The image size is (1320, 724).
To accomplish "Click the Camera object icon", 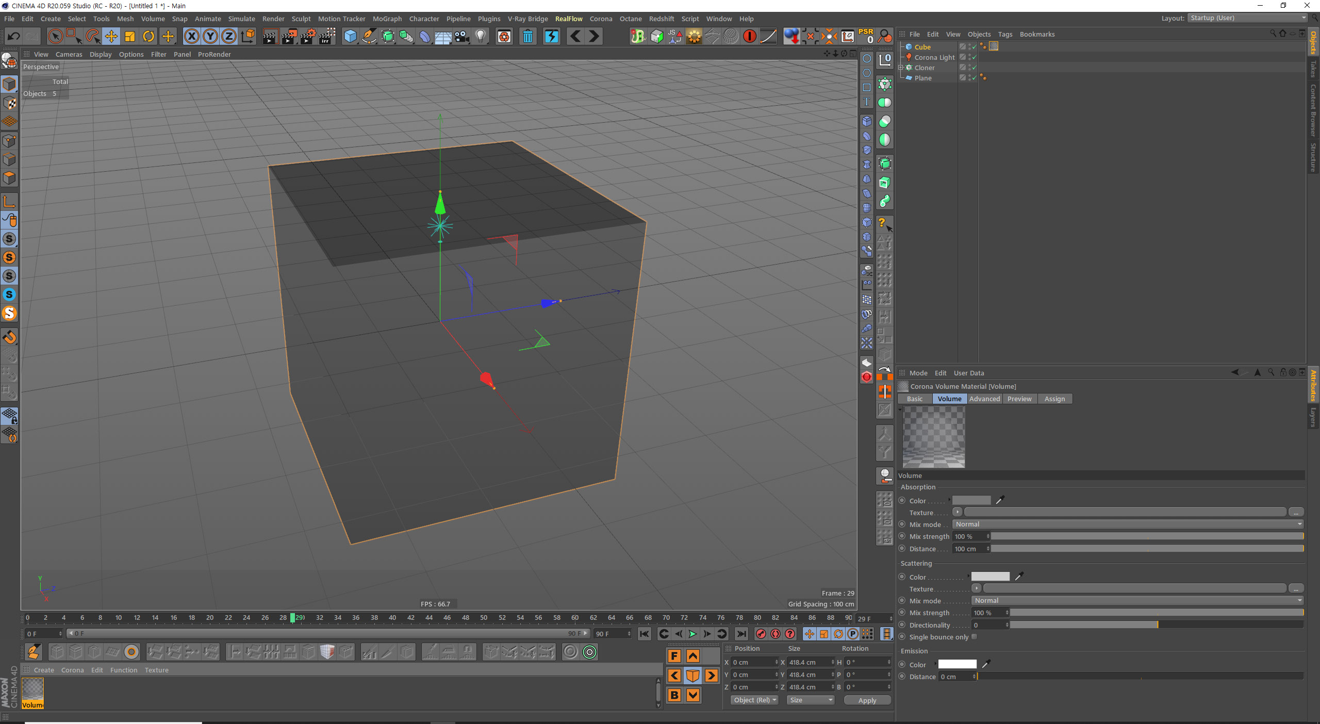I will [462, 36].
